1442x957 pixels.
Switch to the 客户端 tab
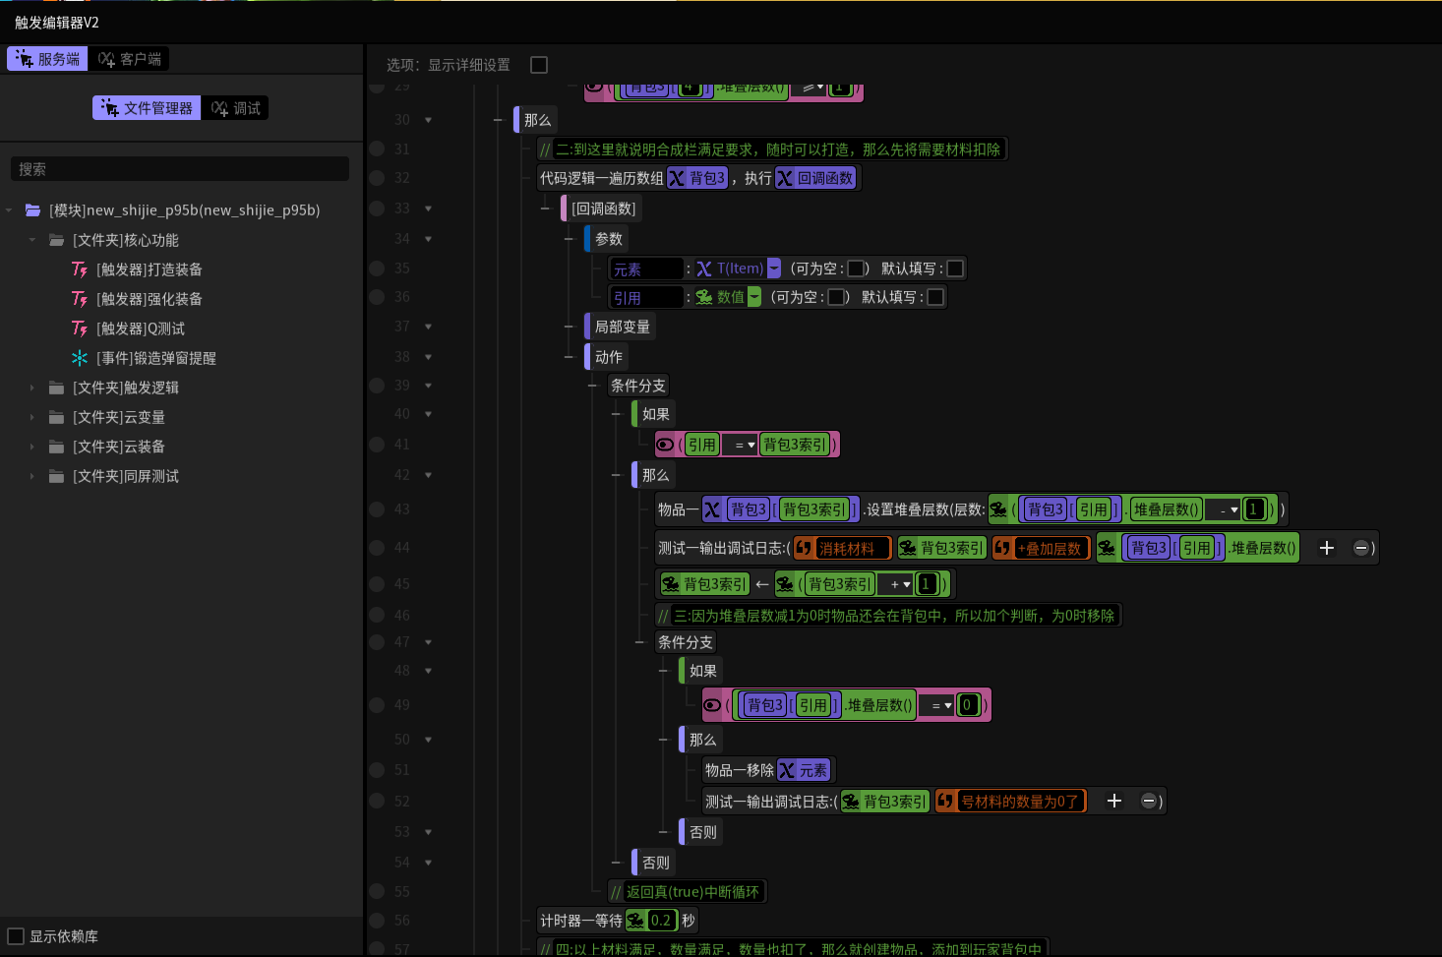[x=129, y=59]
